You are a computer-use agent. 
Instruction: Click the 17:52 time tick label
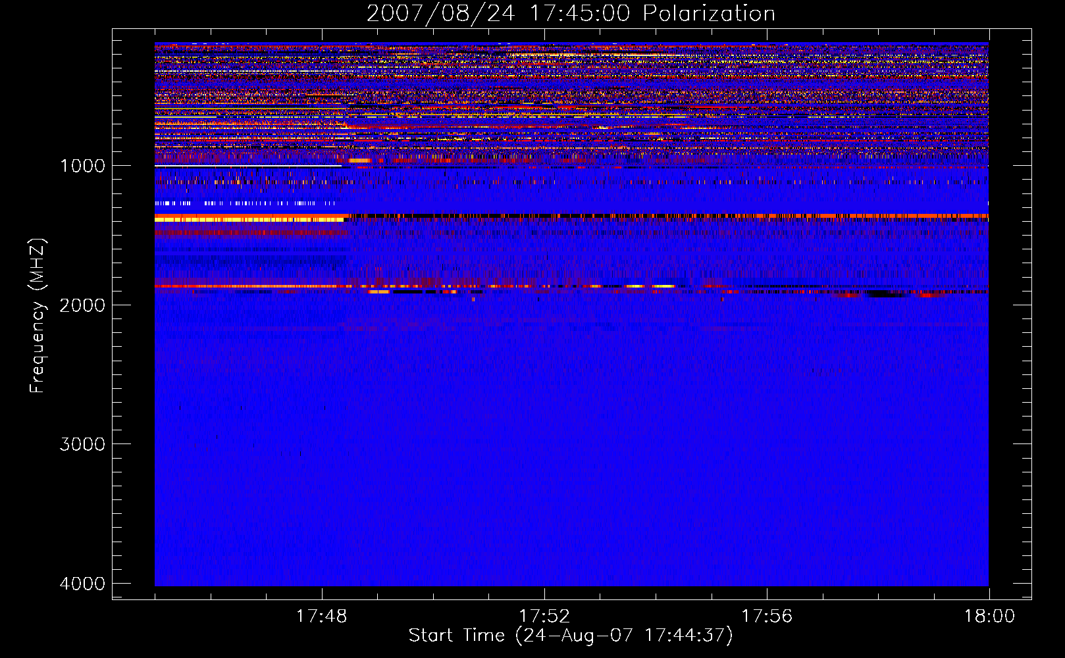pos(544,617)
